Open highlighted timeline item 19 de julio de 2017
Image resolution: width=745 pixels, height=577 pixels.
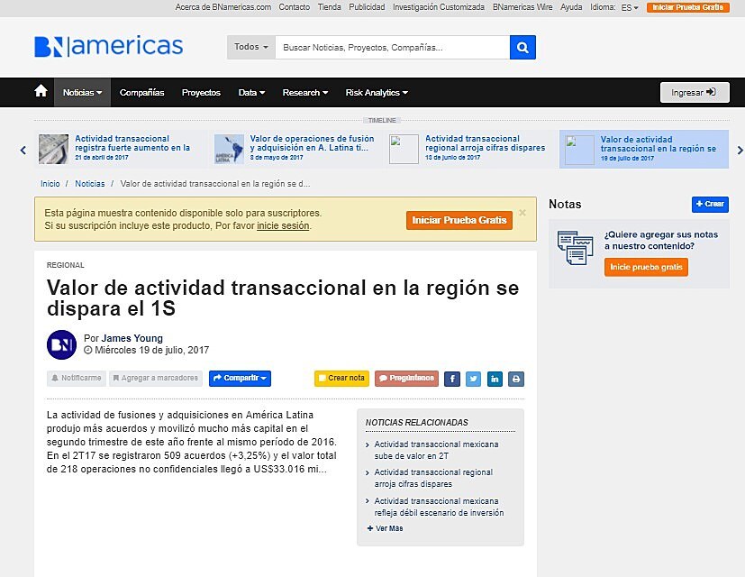click(644, 150)
